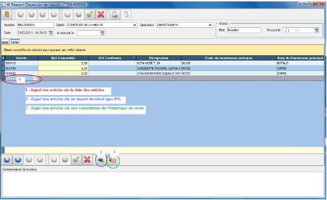Screen dimensions: 327x200
Task: Go to first line in bottom toolbar
Action: (x=8, y=160)
